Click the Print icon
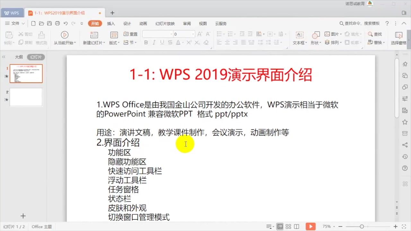Screen dimensions: 411x231 pyautogui.click(x=57, y=23)
